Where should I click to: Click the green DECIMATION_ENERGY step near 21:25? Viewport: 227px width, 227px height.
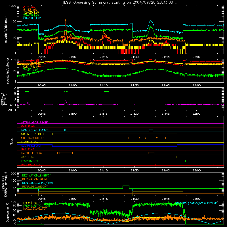pyautogui.click(x=126, y=186)
